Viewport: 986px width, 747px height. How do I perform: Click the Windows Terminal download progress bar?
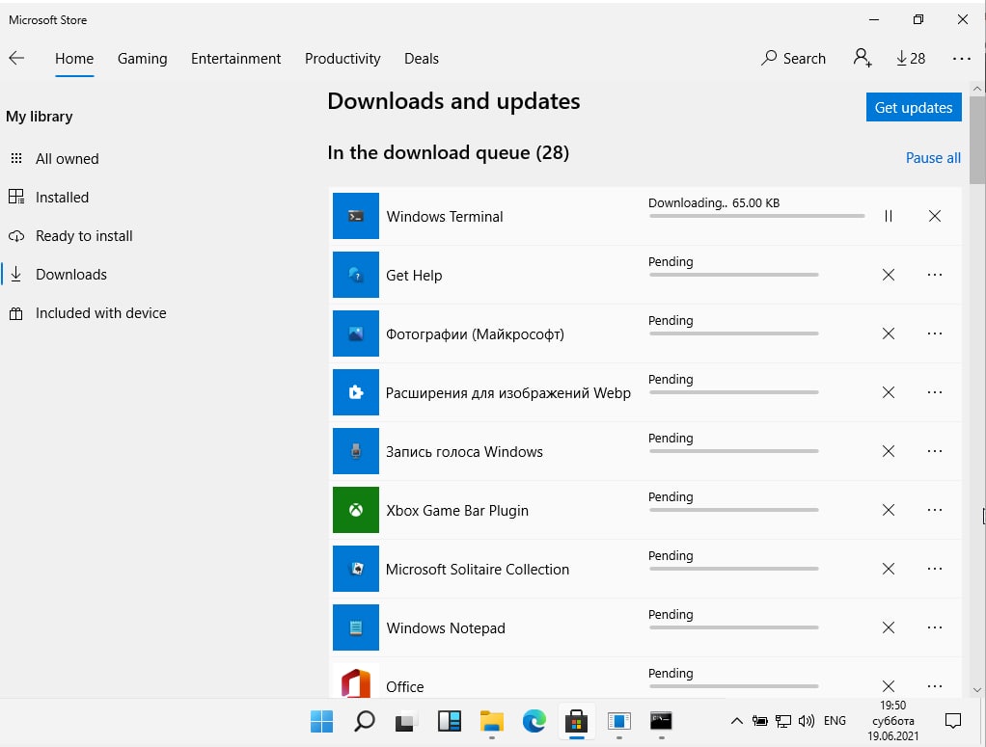point(757,216)
